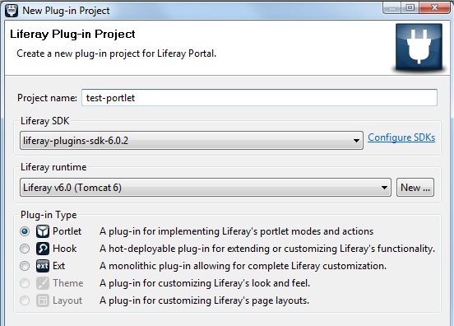The height and width of the screenshot is (326, 454).
Task: Click the disabled Layout grid icon
Action: click(x=43, y=300)
